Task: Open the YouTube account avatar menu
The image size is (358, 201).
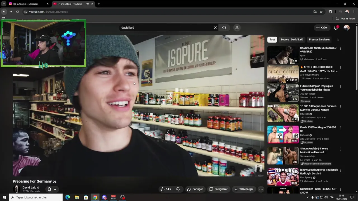Action: [x=347, y=28]
